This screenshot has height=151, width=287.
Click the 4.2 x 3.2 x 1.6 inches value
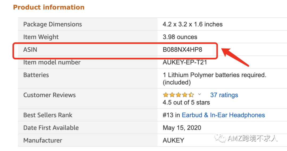pos(192,24)
